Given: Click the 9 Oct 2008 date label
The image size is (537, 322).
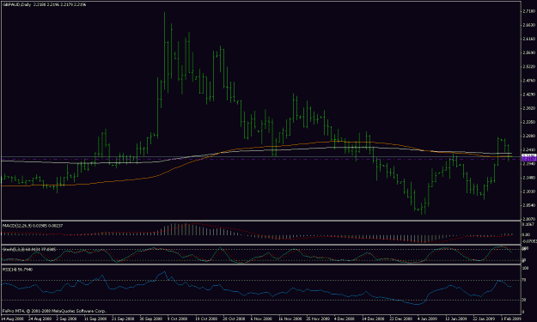Looking at the screenshot, I should coord(177,319).
